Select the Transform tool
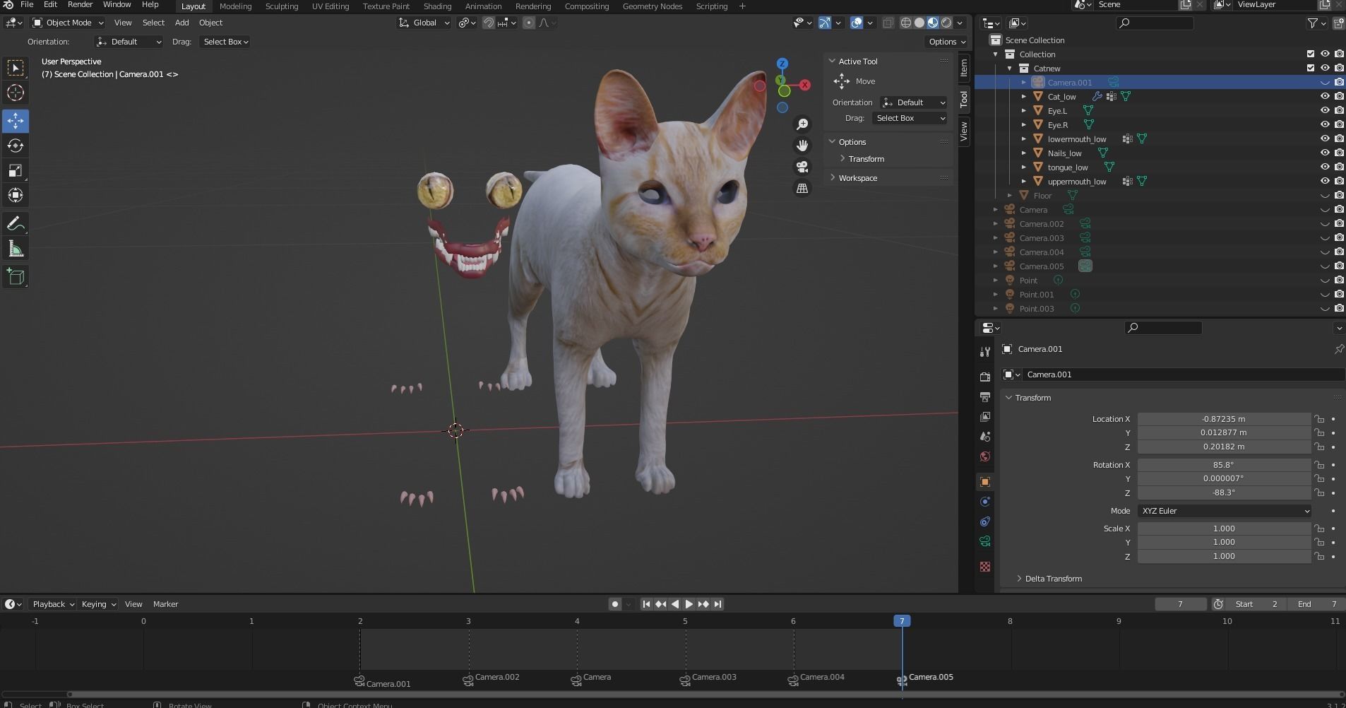The image size is (1346, 708). coord(16,195)
